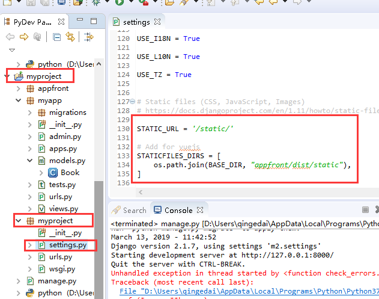Select the models.py file in the tree
The image size is (379, 299).
click(x=67, y=161)
